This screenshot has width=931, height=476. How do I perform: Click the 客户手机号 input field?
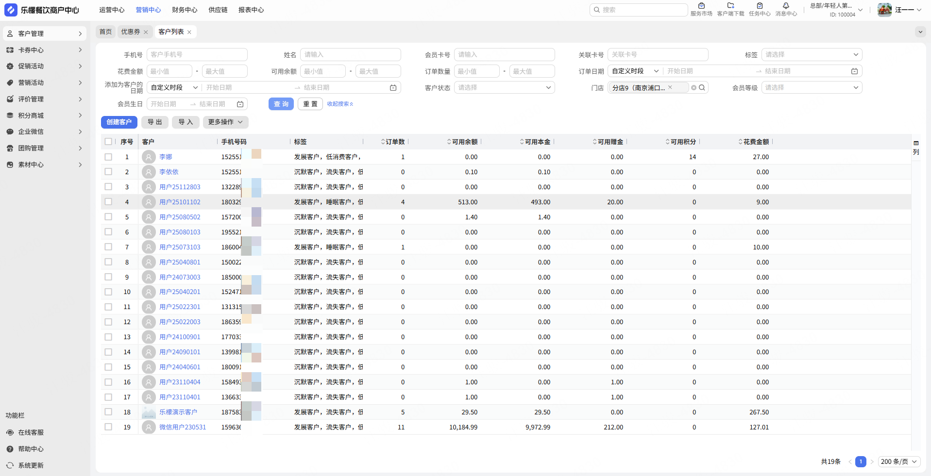(197, 55)
